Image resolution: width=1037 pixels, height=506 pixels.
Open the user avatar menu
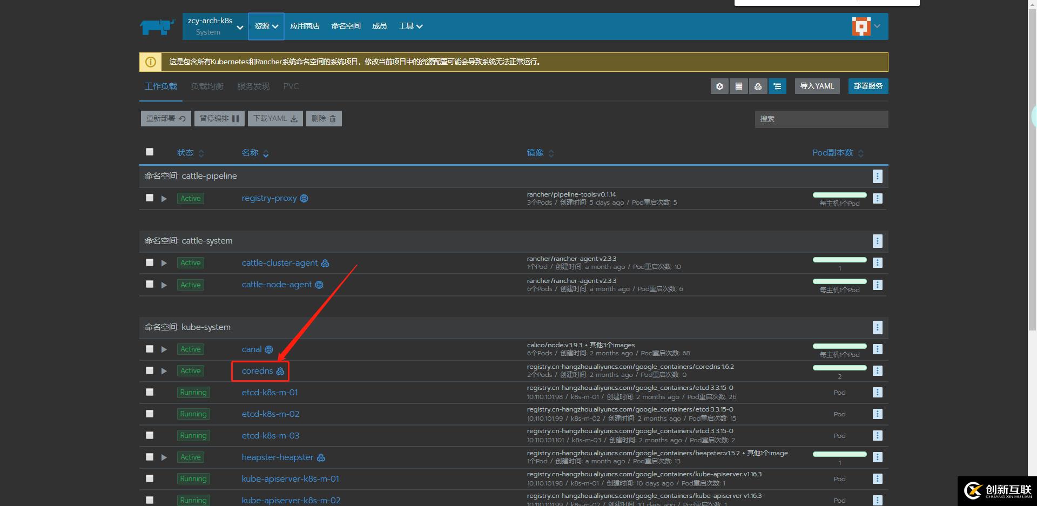pyautogui.click(x=866, y=26)
